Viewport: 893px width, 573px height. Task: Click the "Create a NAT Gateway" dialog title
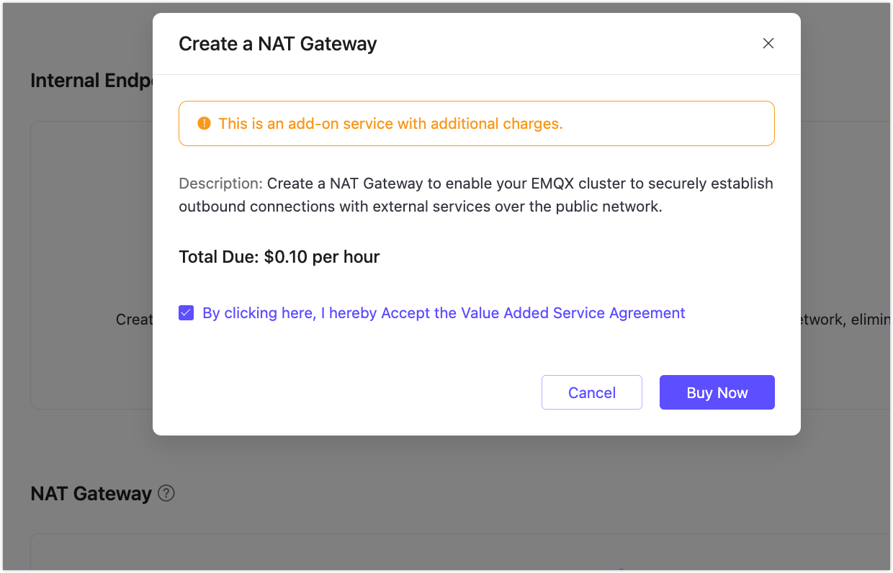(x=277, y=44)
